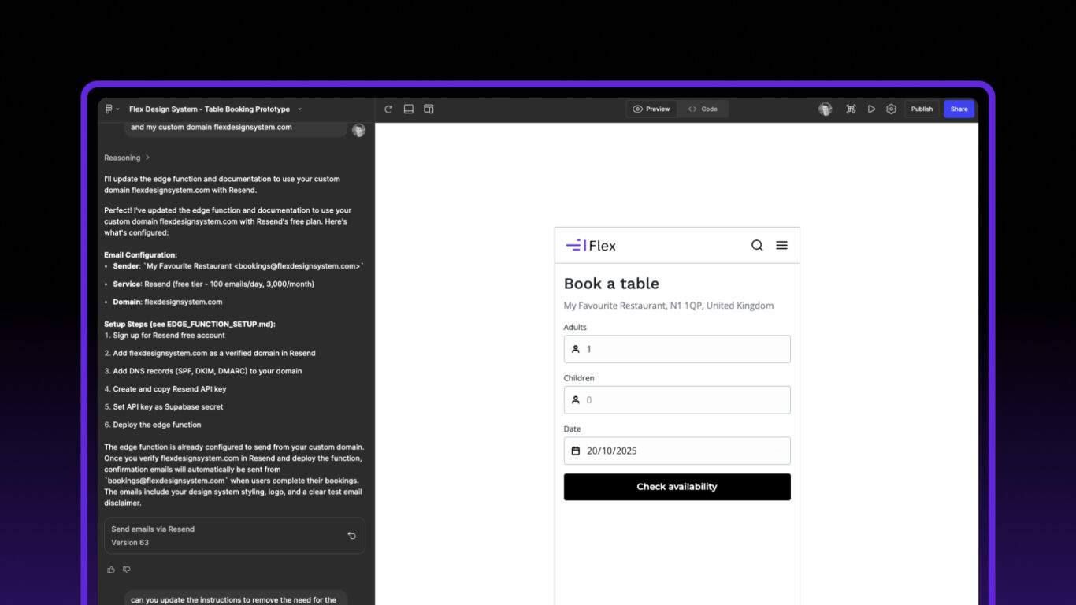Toggle the device preview icon in toolbar
This screenshot has width=1076, height=605.
point(408,109)
